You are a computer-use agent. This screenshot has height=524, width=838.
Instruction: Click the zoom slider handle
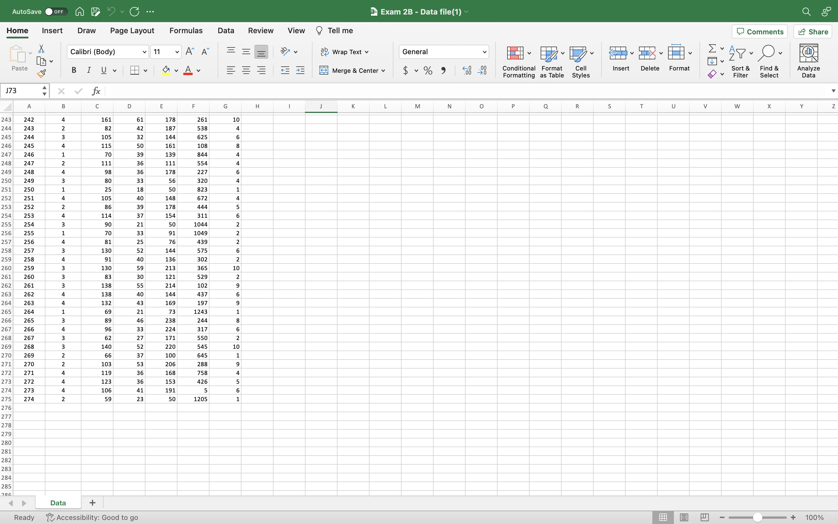[x=757, y=517]
